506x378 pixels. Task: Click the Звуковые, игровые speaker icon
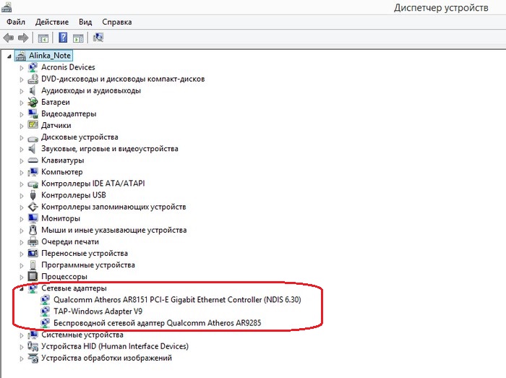pyautogui.click(x=32, y=149)
